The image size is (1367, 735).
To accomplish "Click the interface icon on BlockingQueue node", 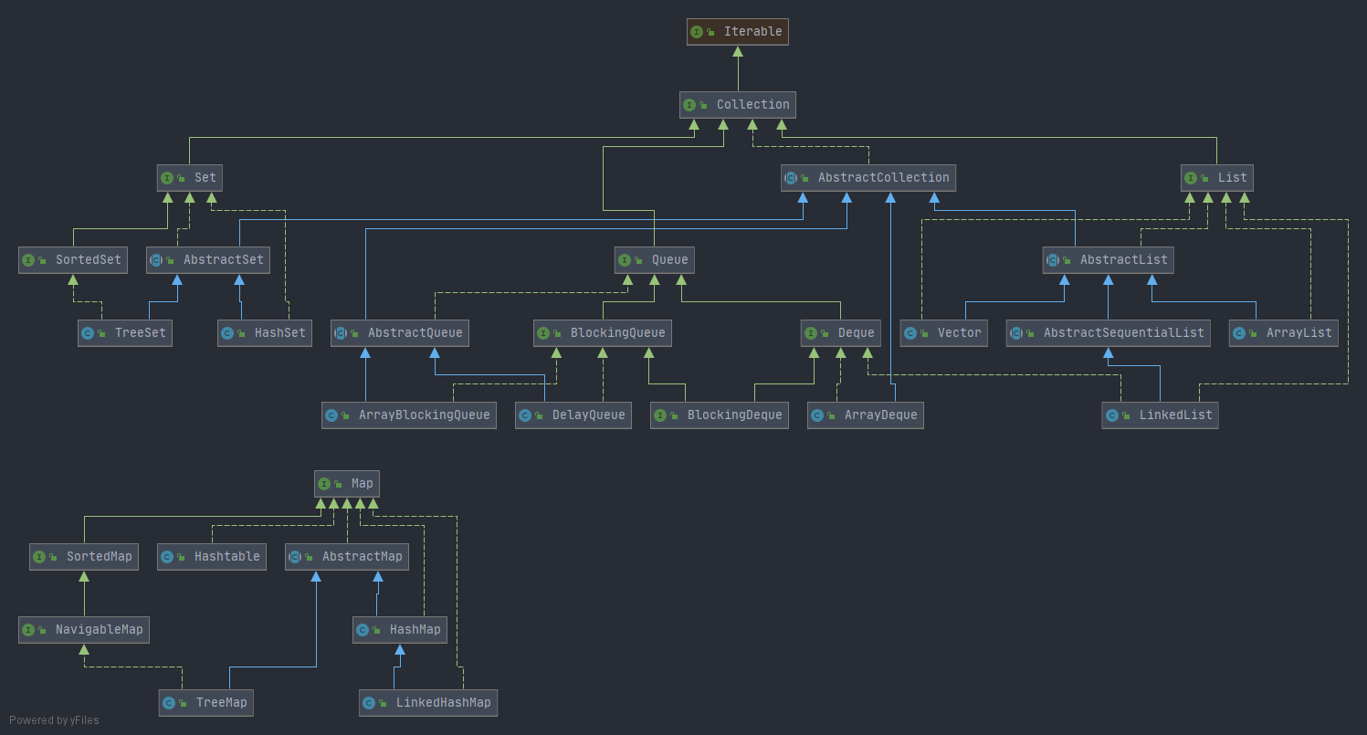I will click(543, 333).
